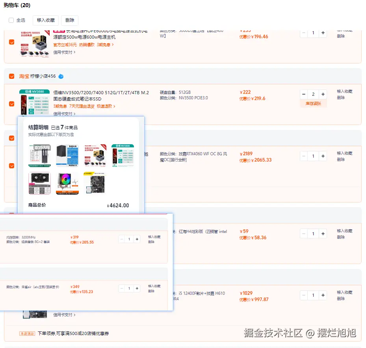Image resolution: width=366 pixels, height=348 pixels.
Task: Increase NV3500 SSD quantity with plus button
Action: point(323,94)
